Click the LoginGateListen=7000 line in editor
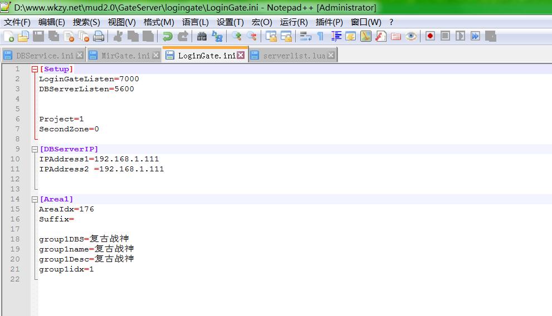552x316 pixels. [89, 79]
